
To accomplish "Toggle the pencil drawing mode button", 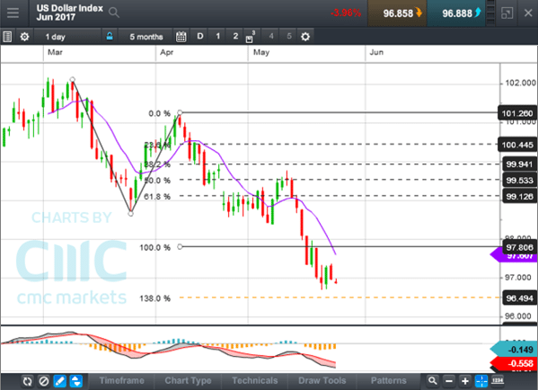I will coord(60,381).
